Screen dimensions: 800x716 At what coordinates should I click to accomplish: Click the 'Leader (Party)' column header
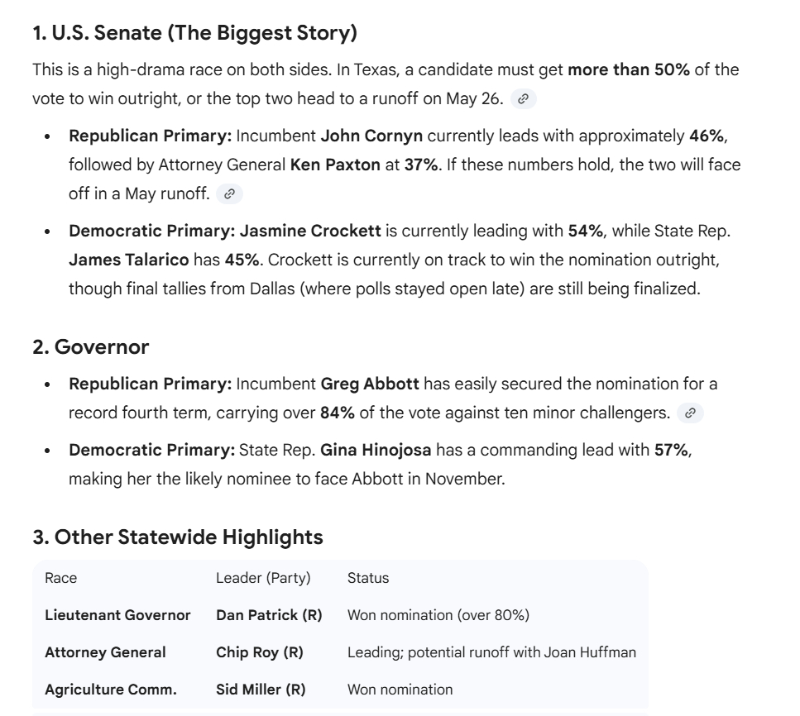click(266, 578)
